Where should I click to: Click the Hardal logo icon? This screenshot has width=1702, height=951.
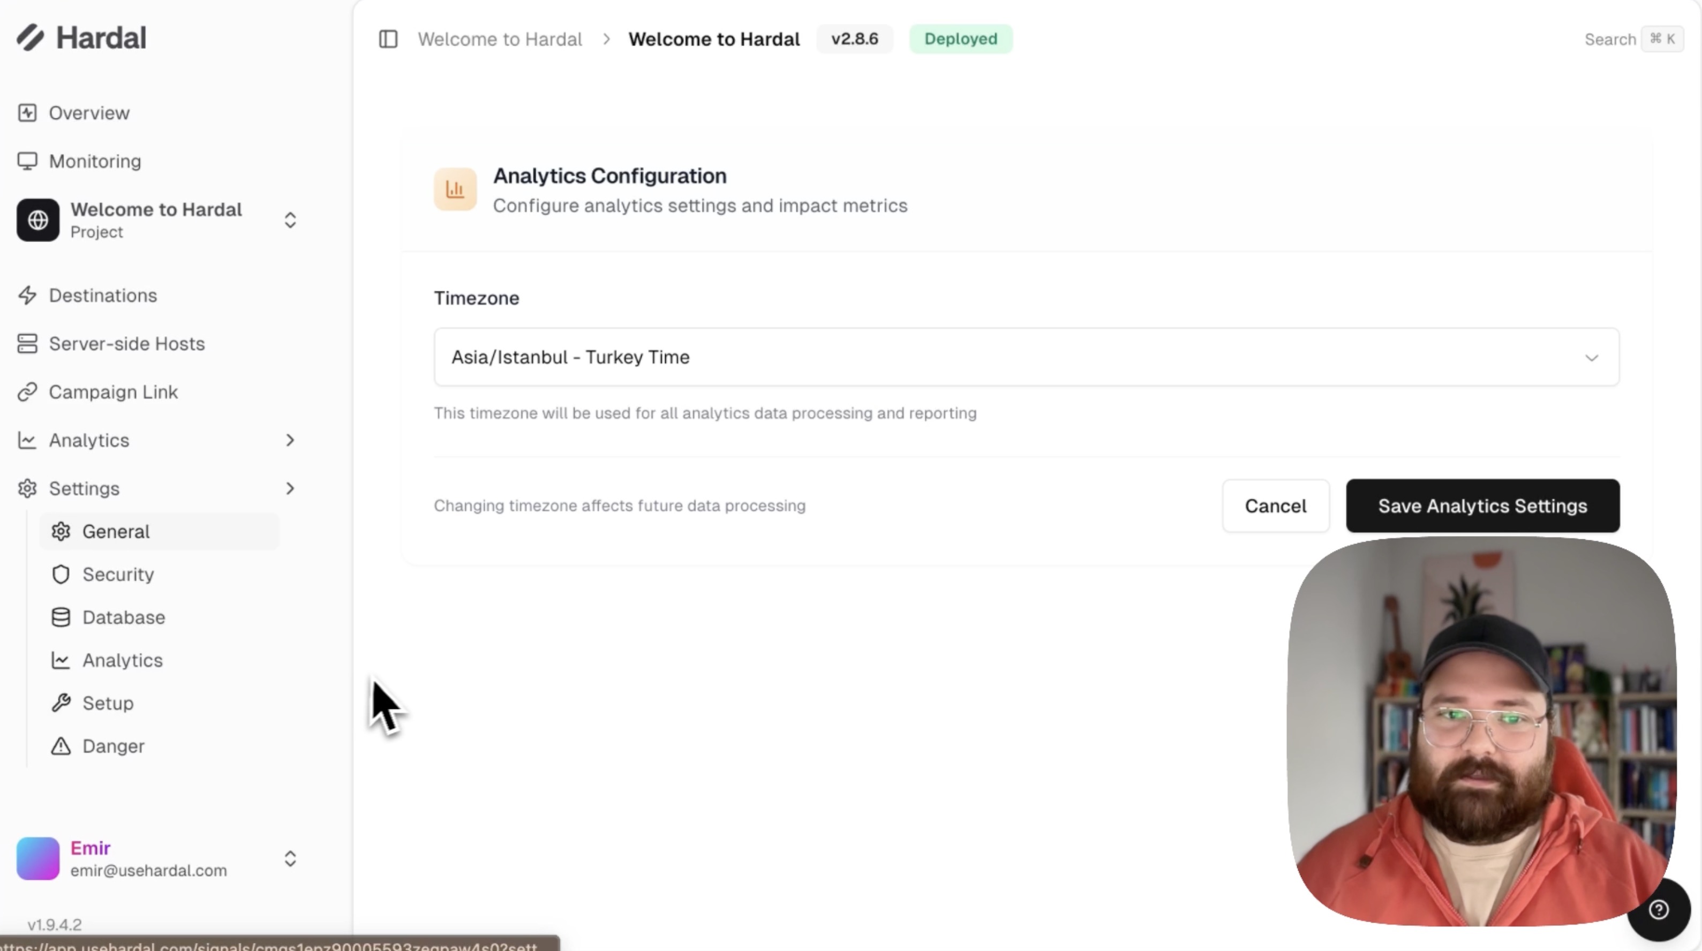click(x=31, y=37)
